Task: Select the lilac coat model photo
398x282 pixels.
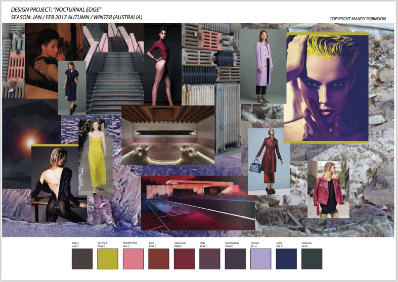Action: 263,66
